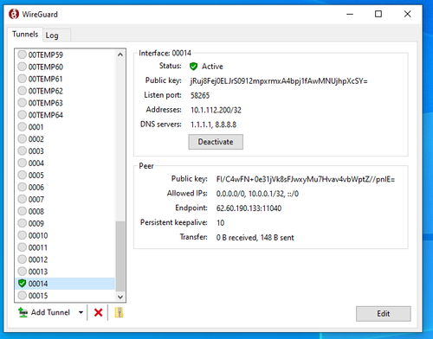The width and height of the screenshot is (433, 339).
Task: Click persistent keepalive value 10
Action: 220,223
